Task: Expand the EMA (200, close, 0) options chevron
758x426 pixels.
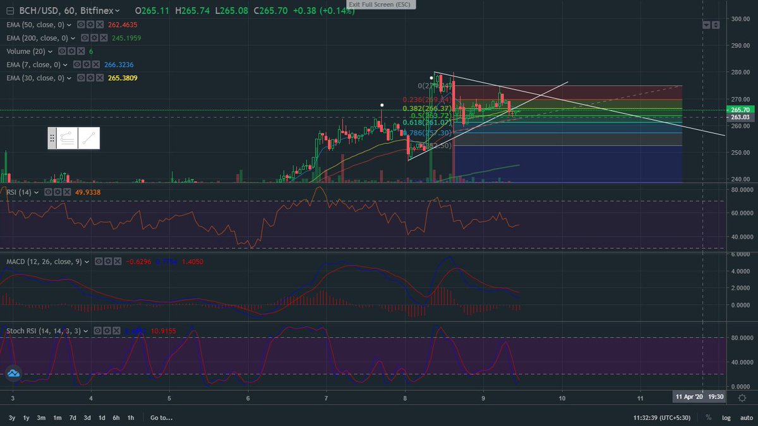Action: (x=73, y=38)
